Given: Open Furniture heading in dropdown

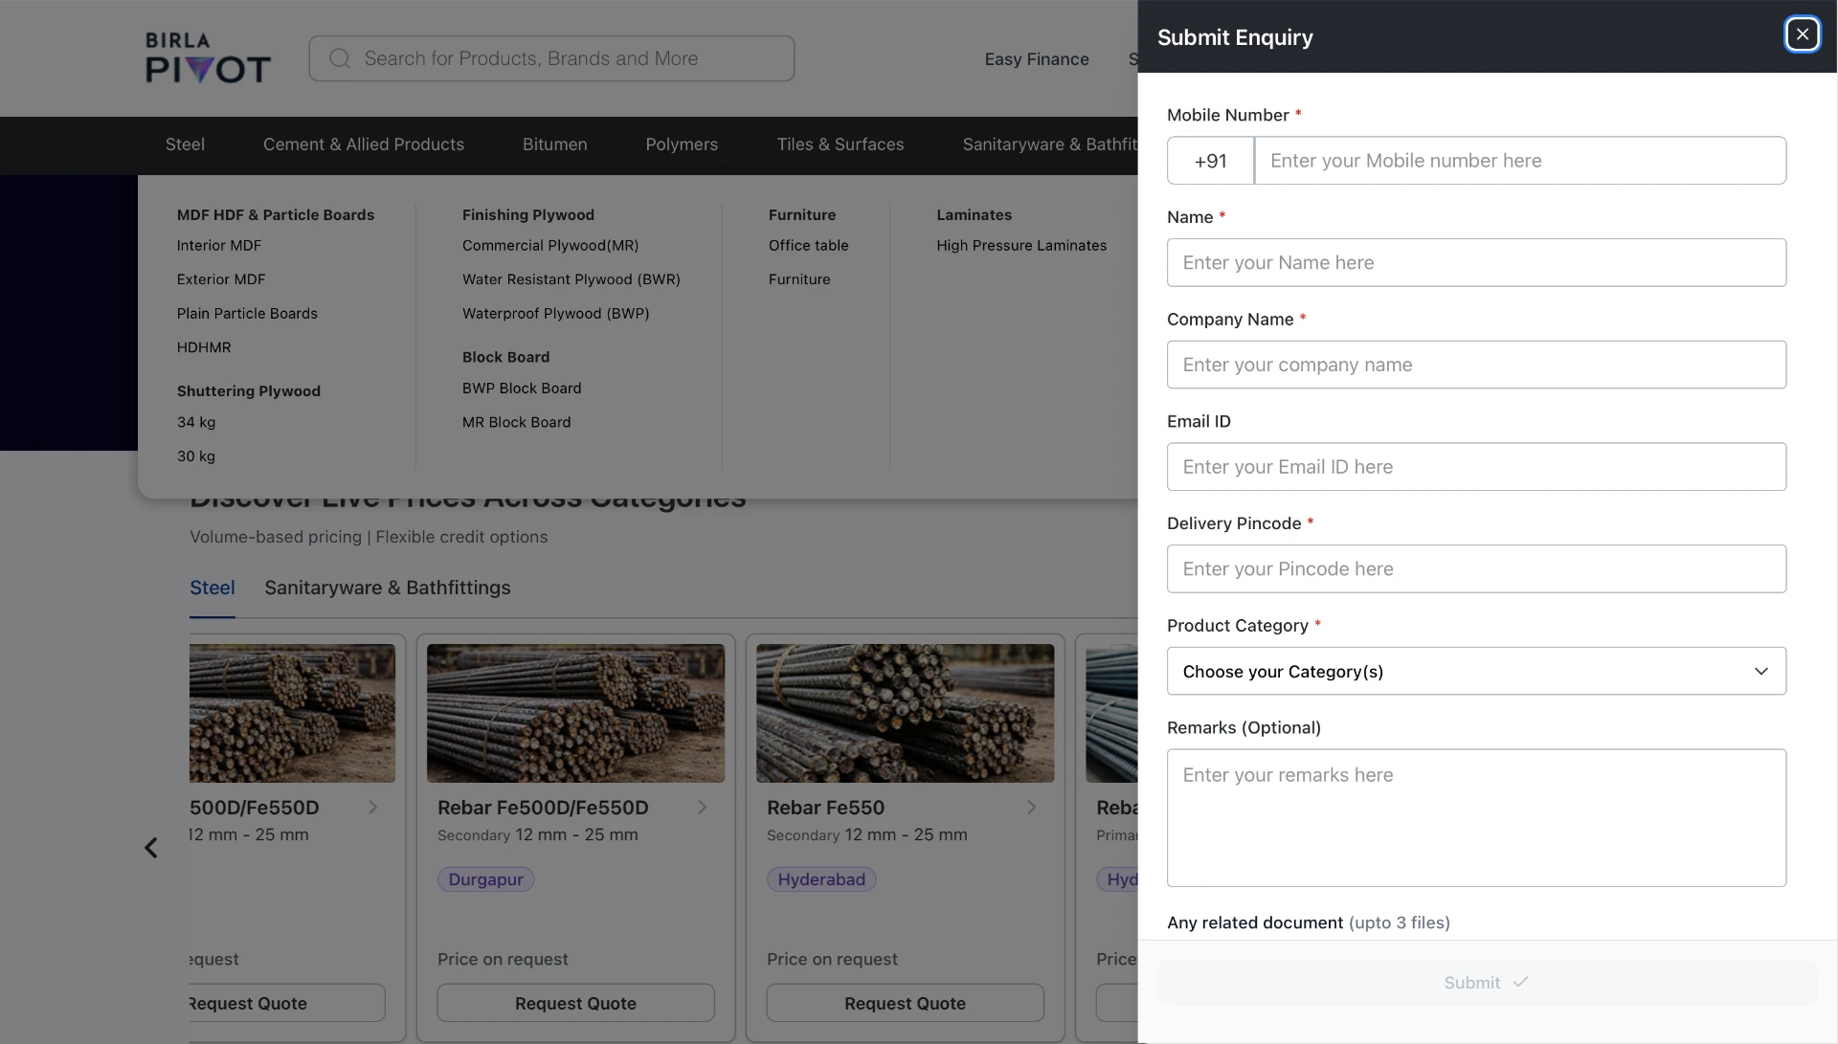Looking at the screenshot, I should tap(802, 215).
